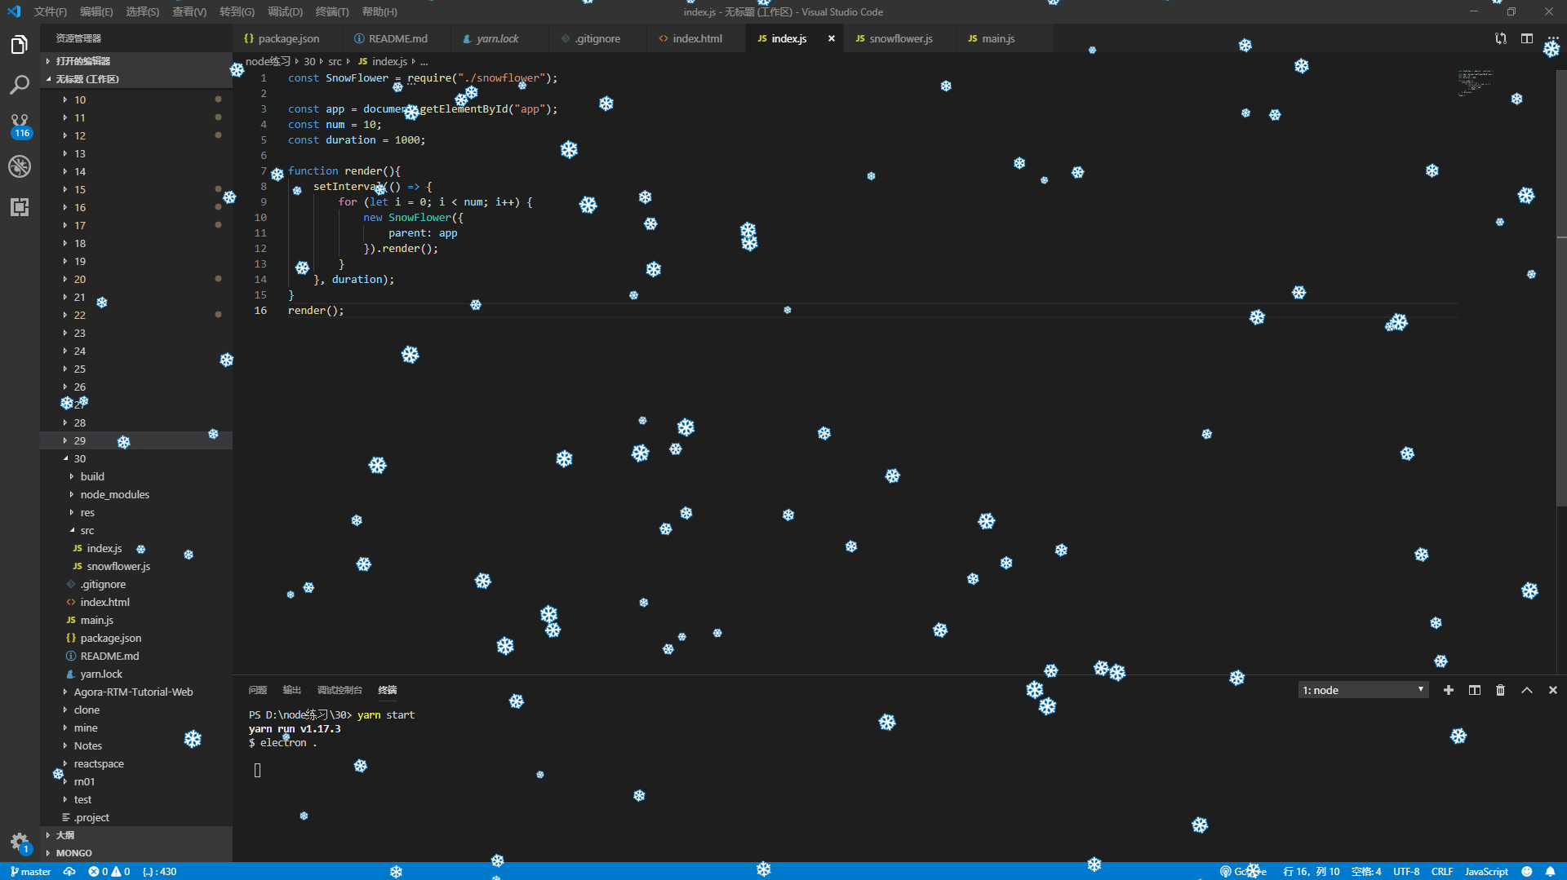Click the JavaScript language mode in status bar

(x=1486, y=871)
